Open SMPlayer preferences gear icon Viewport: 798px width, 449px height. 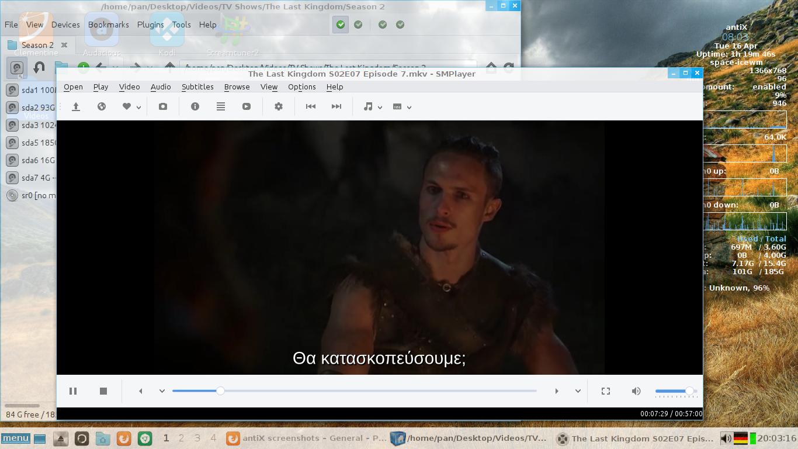(279, 106)
